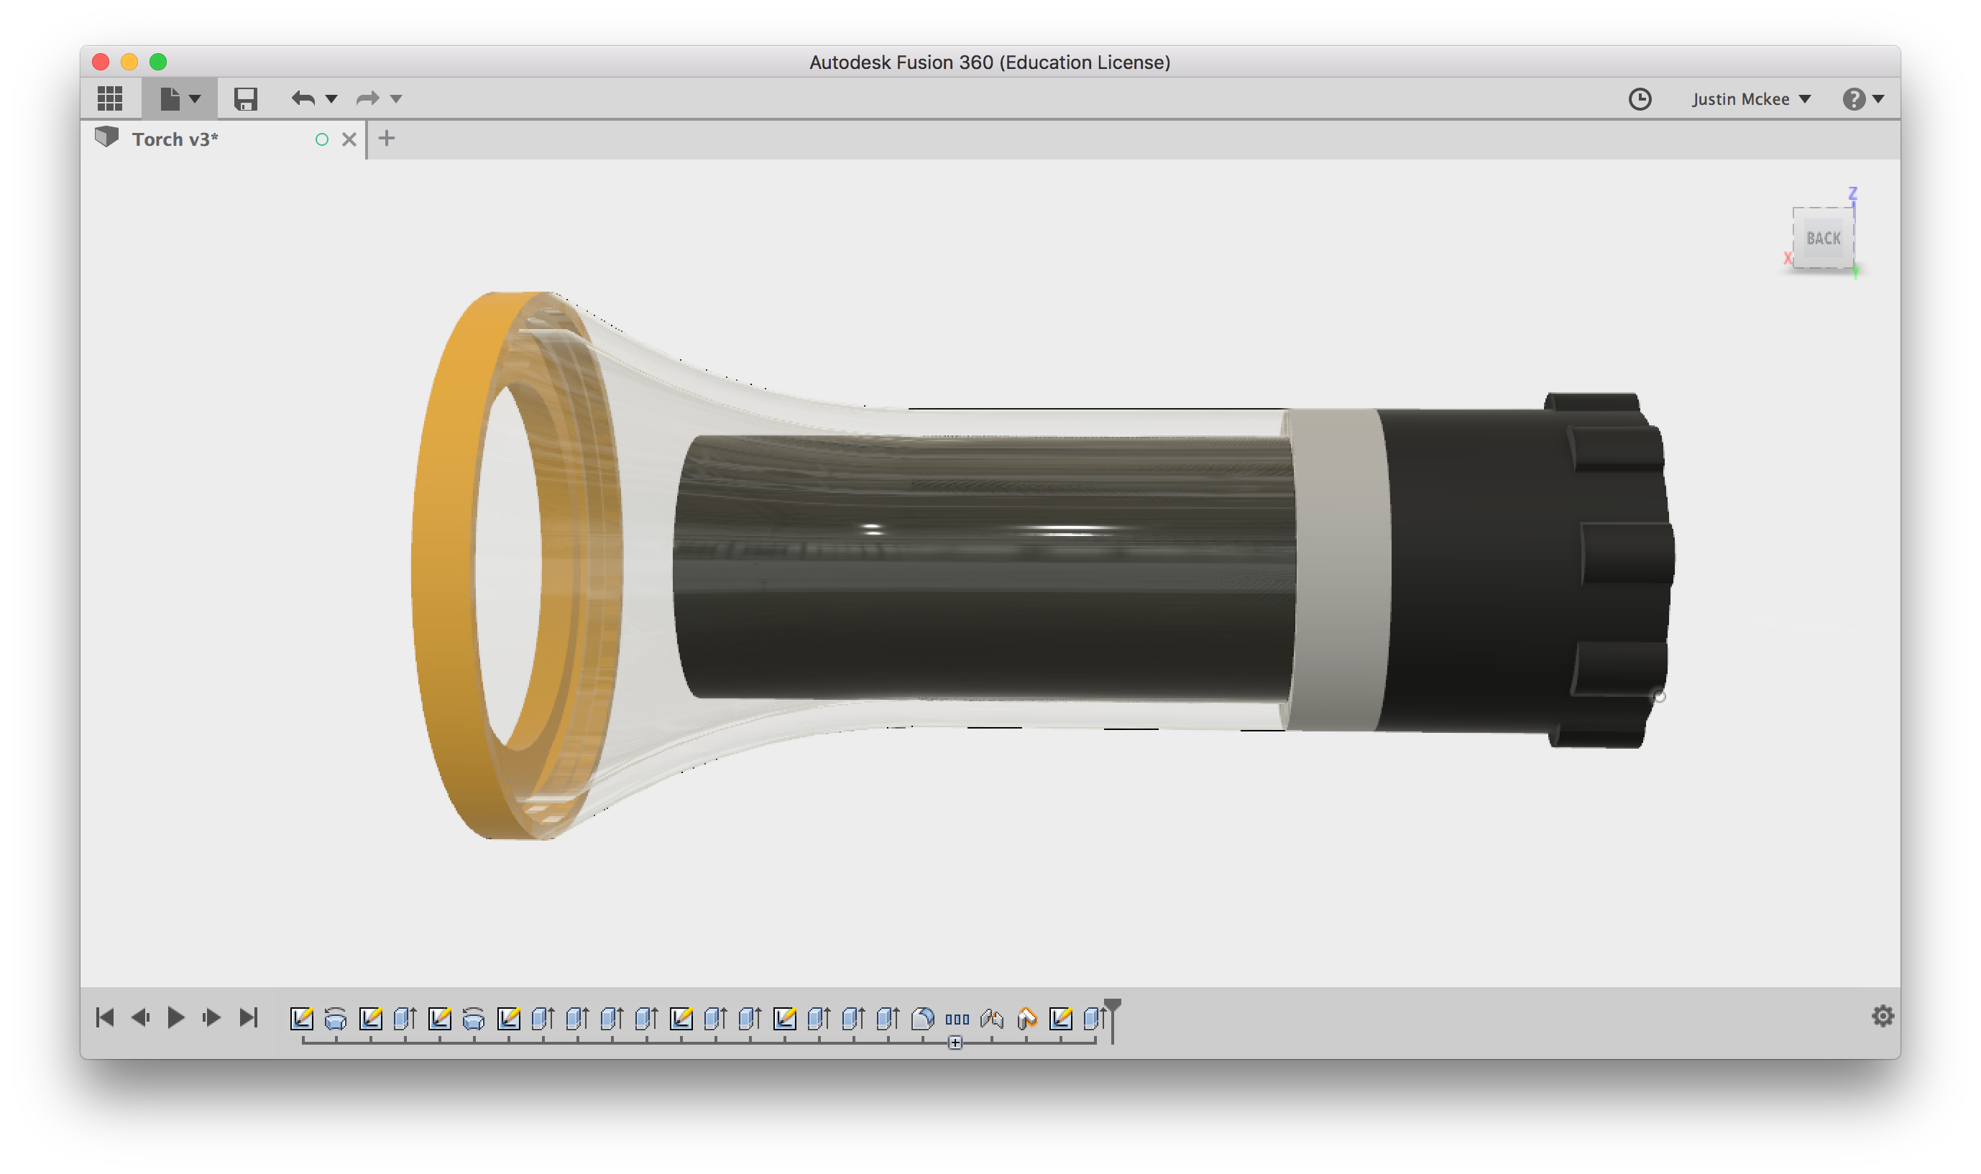Screen dimensions: 1981x1174
Task: Open the File menu icon
Action: tap(170, 99)
